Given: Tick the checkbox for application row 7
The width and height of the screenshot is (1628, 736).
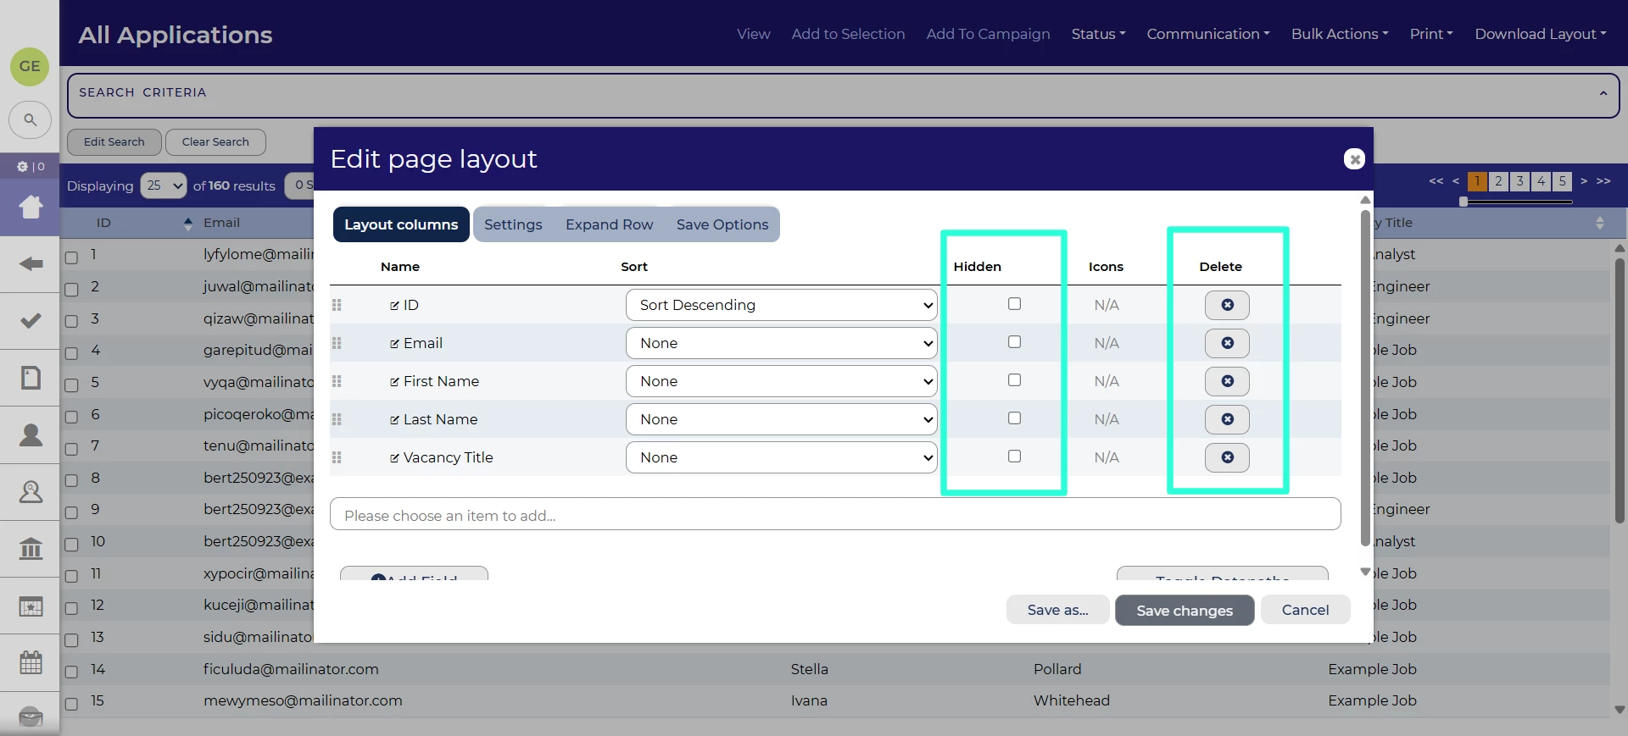Looking at the screenshot, I should pos(71,448).
